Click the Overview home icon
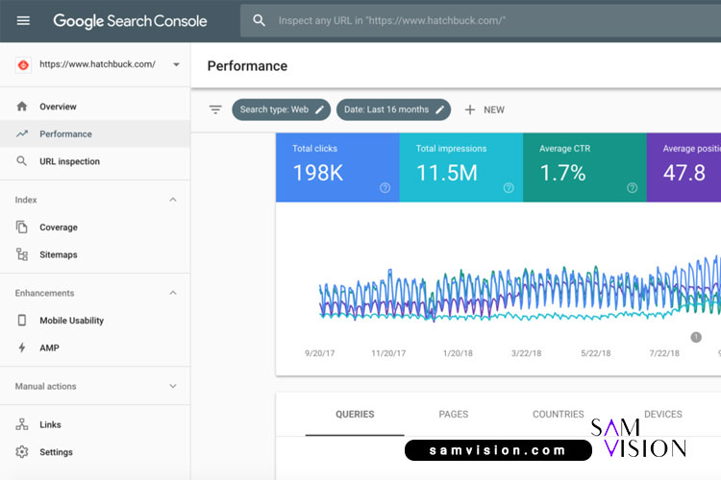721x480 pixels. click(21, 107)
